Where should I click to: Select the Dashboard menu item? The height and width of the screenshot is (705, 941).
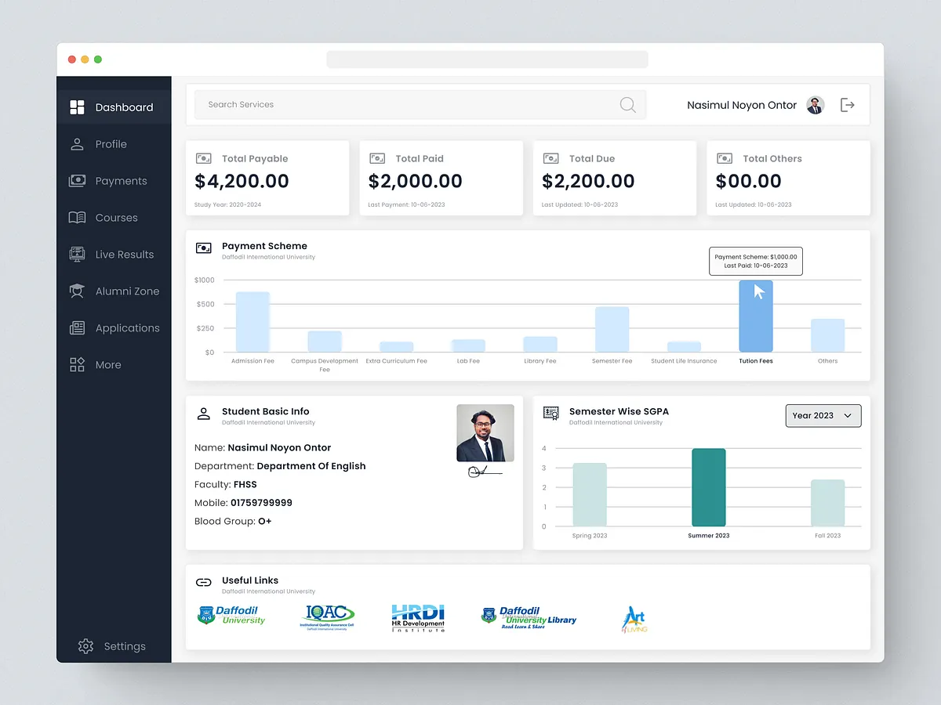(x=77, y=107)
